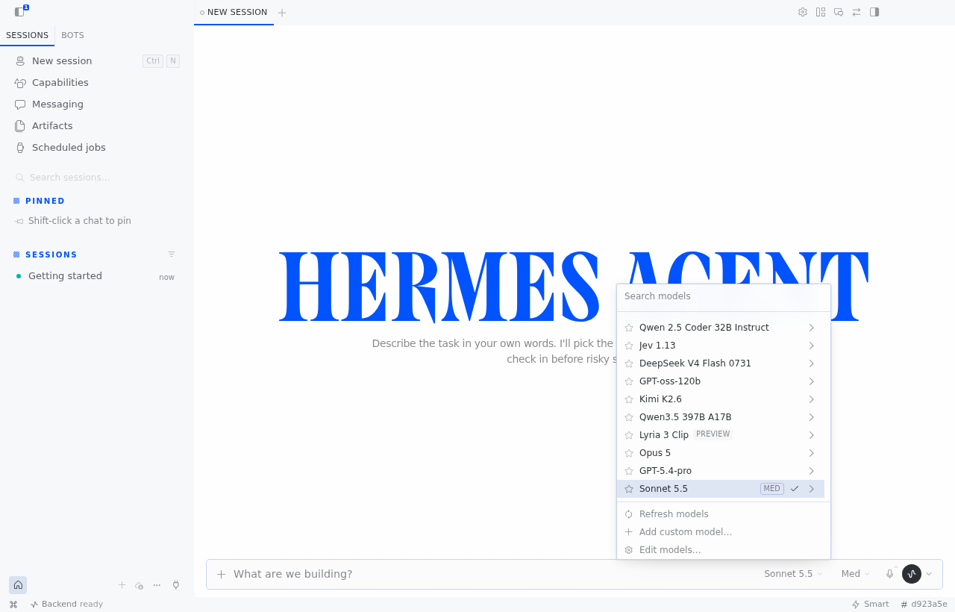Viewport: 955px width, 612px height.
Task: Click Refresh models
Action: (721, 514)
